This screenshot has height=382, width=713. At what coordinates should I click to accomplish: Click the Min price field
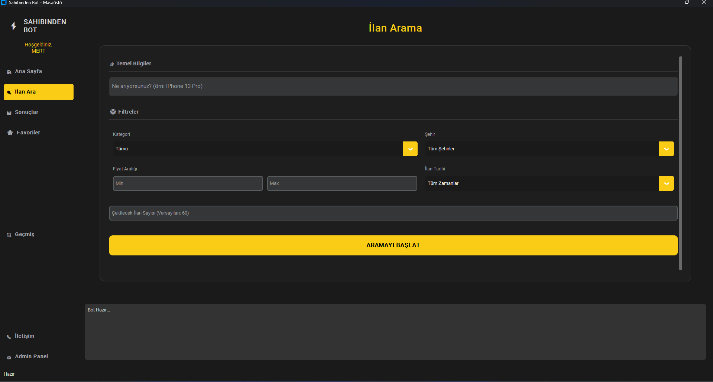(x=188, y=183)
